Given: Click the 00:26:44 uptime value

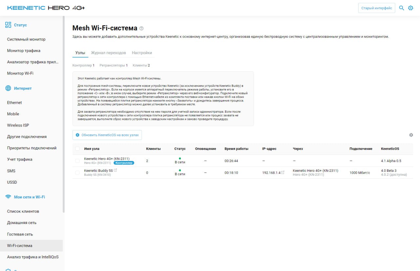Looking at the screenshot, I should 231,161.
